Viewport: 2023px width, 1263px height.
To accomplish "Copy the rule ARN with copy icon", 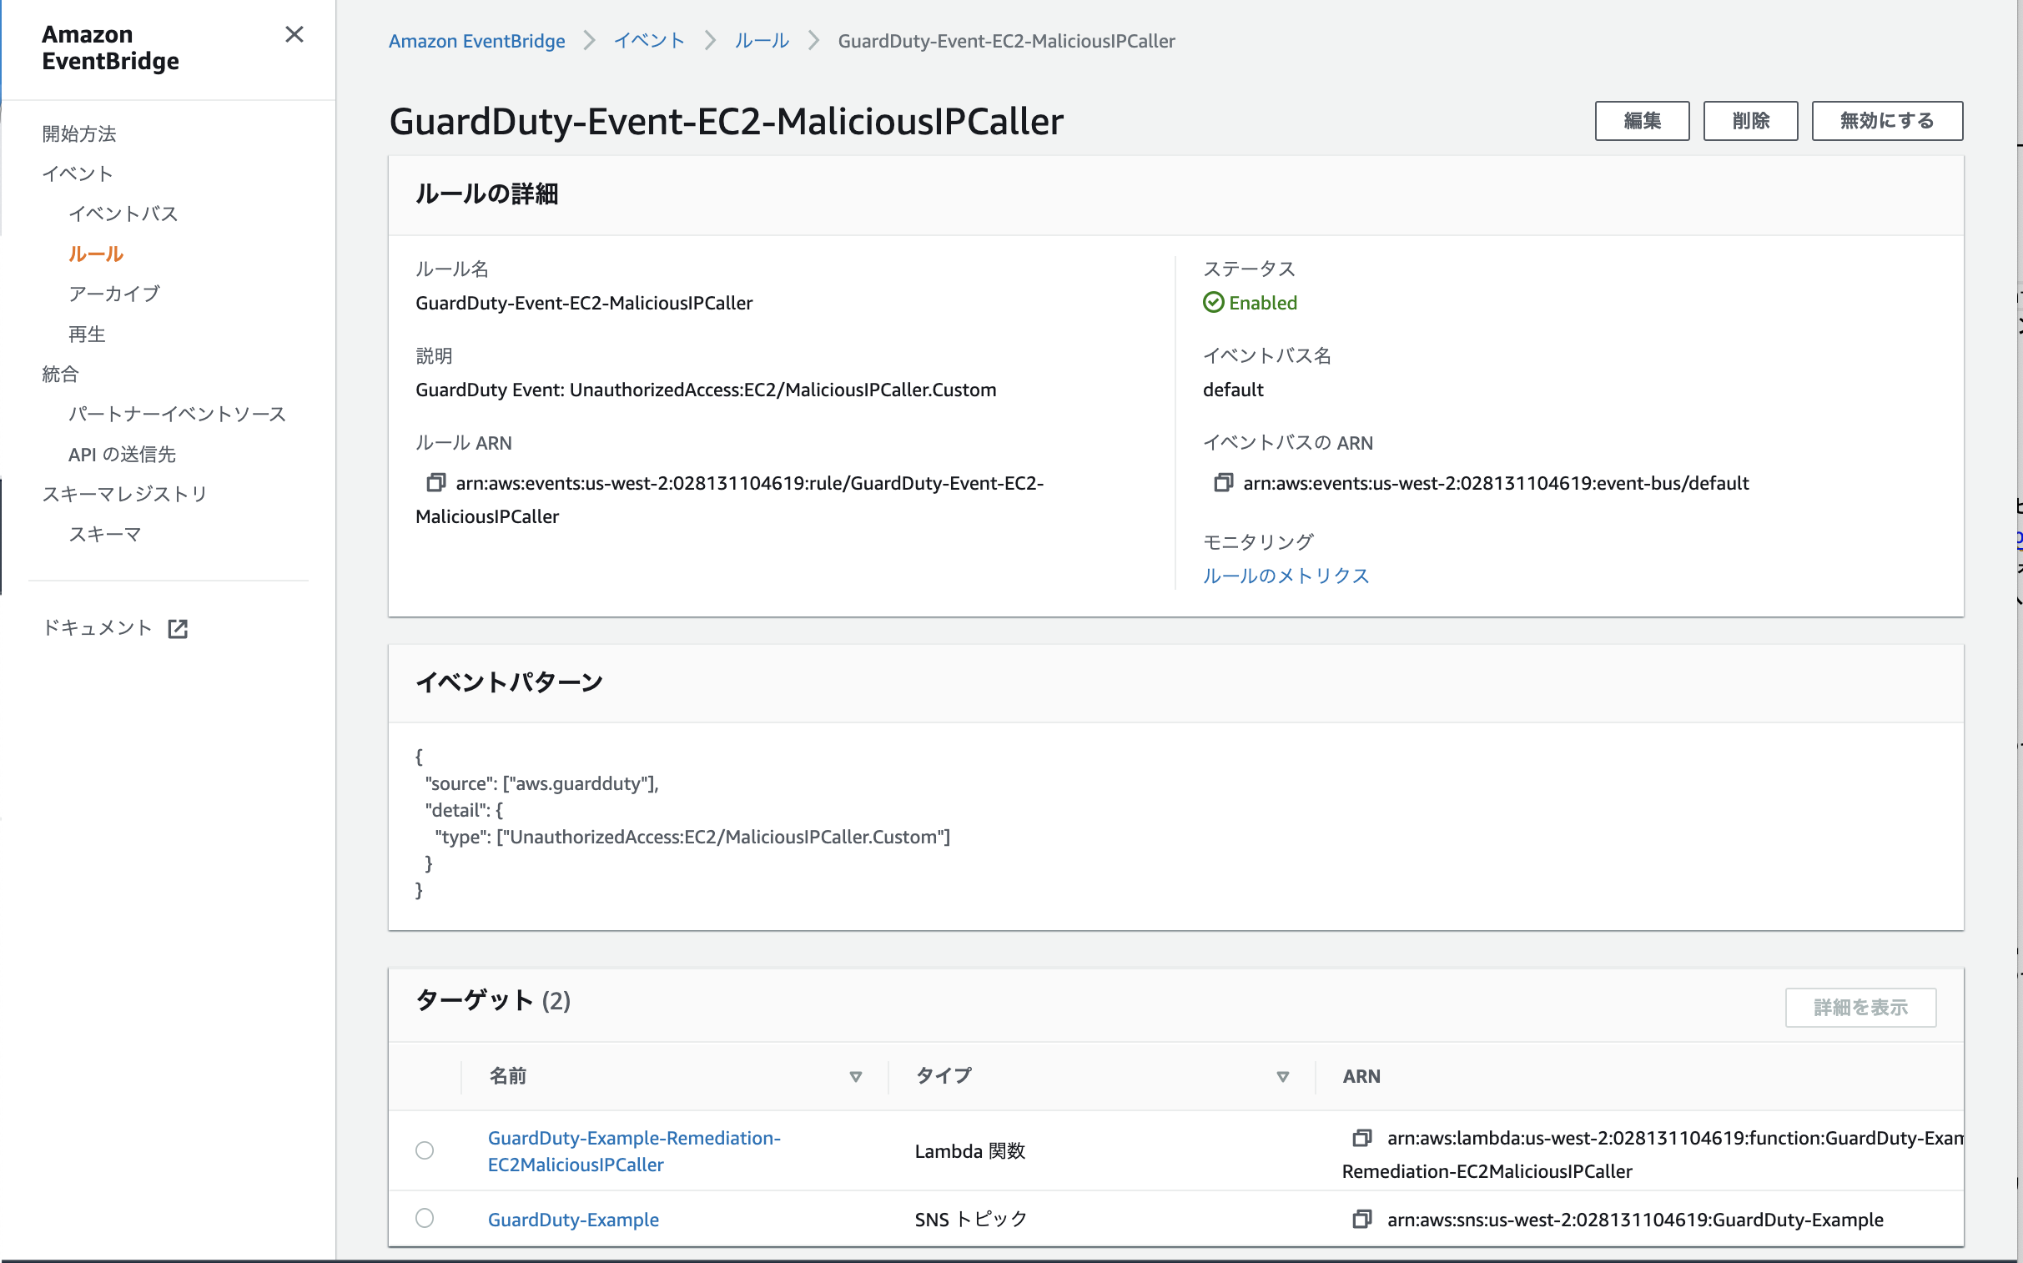I will click(436, 483).
